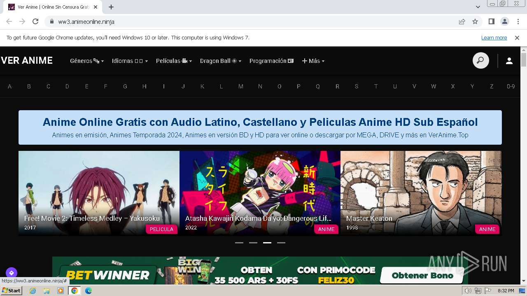Open the Programación schedule page

coord(271,61)
